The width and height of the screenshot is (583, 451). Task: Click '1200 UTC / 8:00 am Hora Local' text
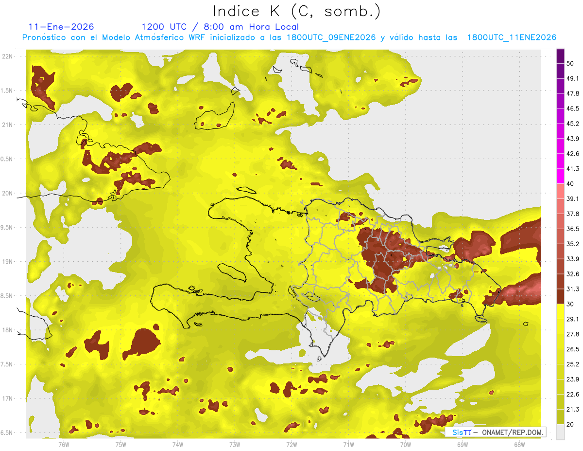220,27
